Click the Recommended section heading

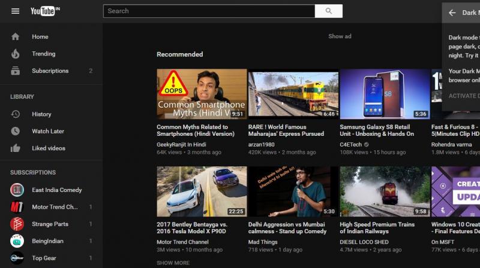click(x=179, y=54)
